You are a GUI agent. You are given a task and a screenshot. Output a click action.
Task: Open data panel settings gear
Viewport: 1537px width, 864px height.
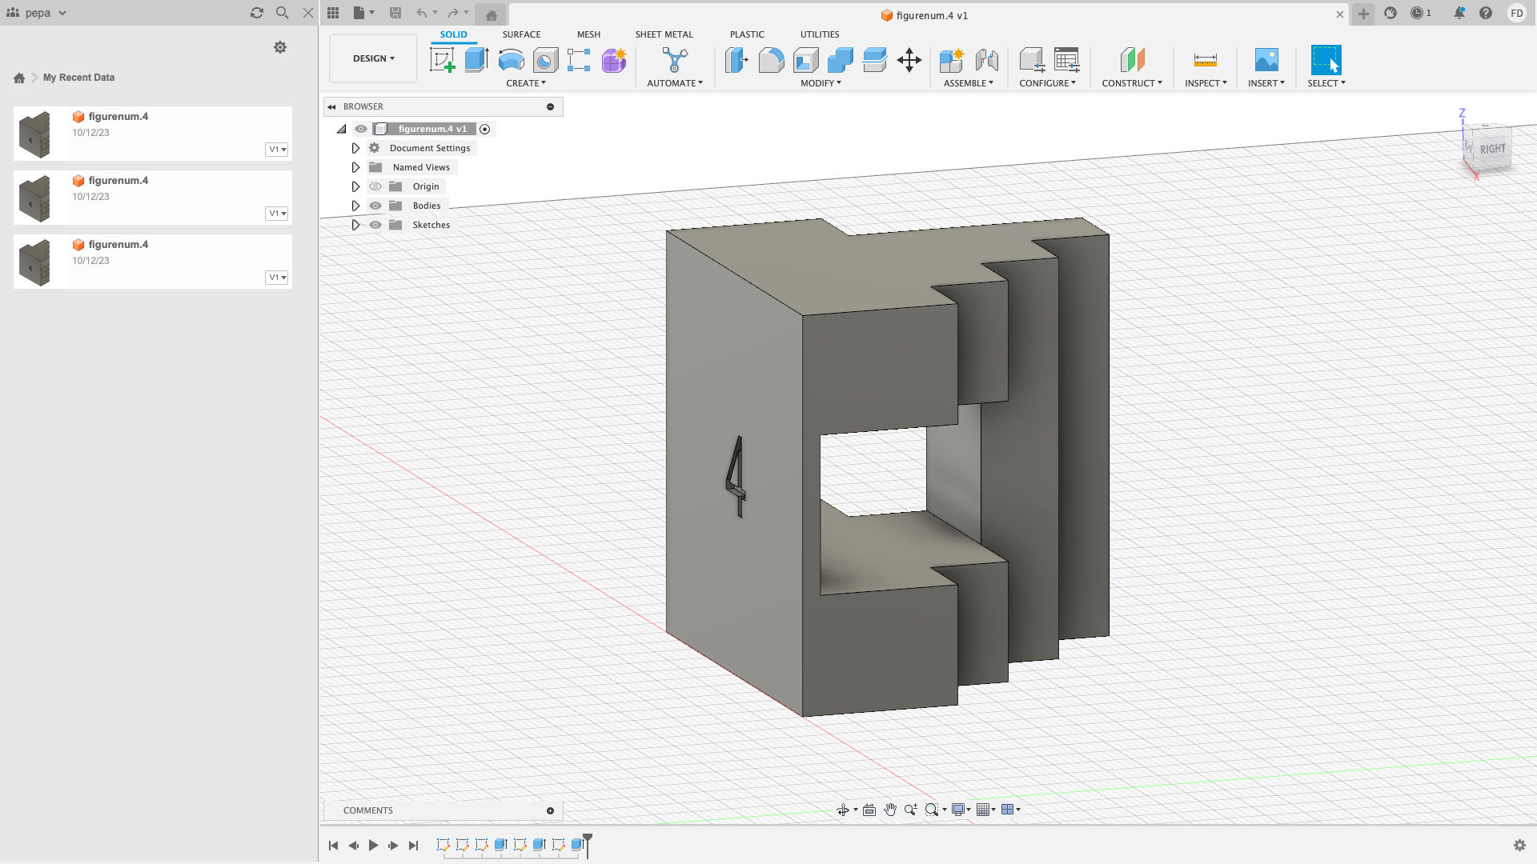point(280,47)
